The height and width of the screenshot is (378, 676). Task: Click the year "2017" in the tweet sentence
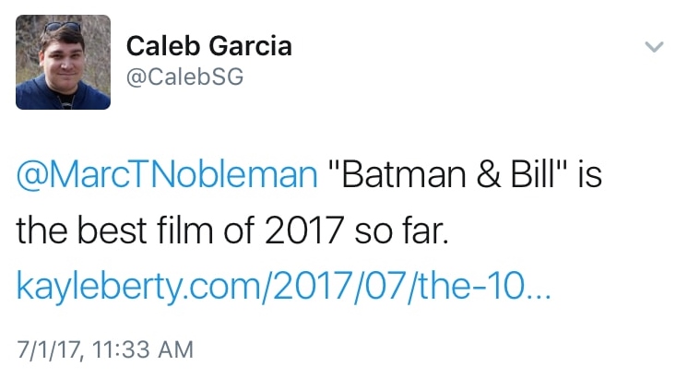[301, 231]
